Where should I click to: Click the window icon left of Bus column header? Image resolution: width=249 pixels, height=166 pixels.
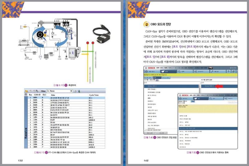(26, 94)
